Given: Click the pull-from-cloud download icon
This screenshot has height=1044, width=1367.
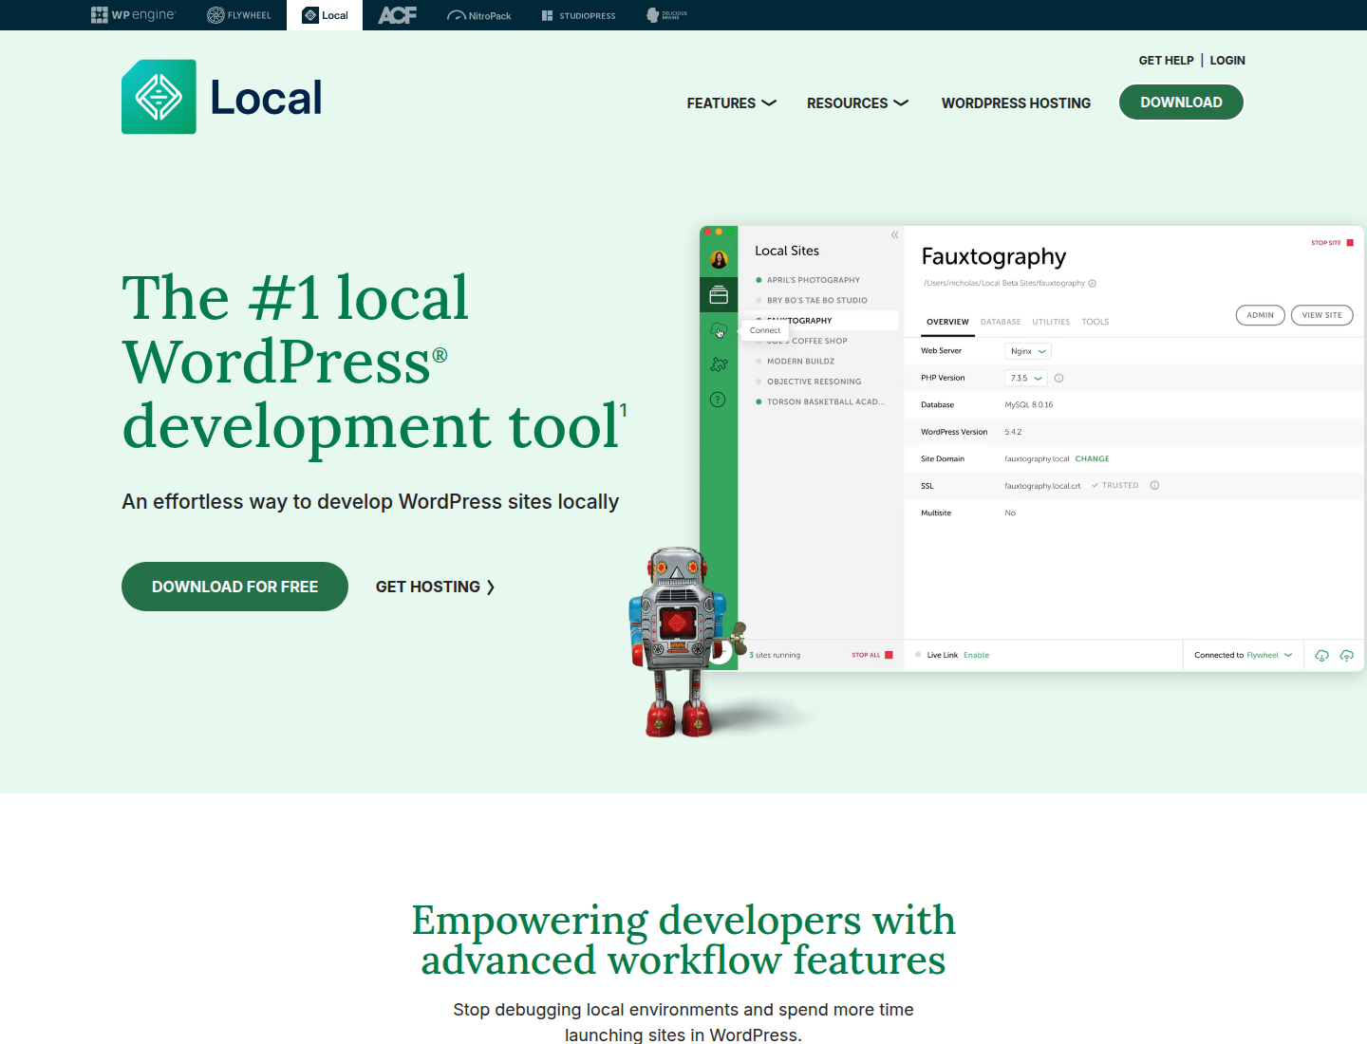Looking at the screenshot, I should (1321, 655).
